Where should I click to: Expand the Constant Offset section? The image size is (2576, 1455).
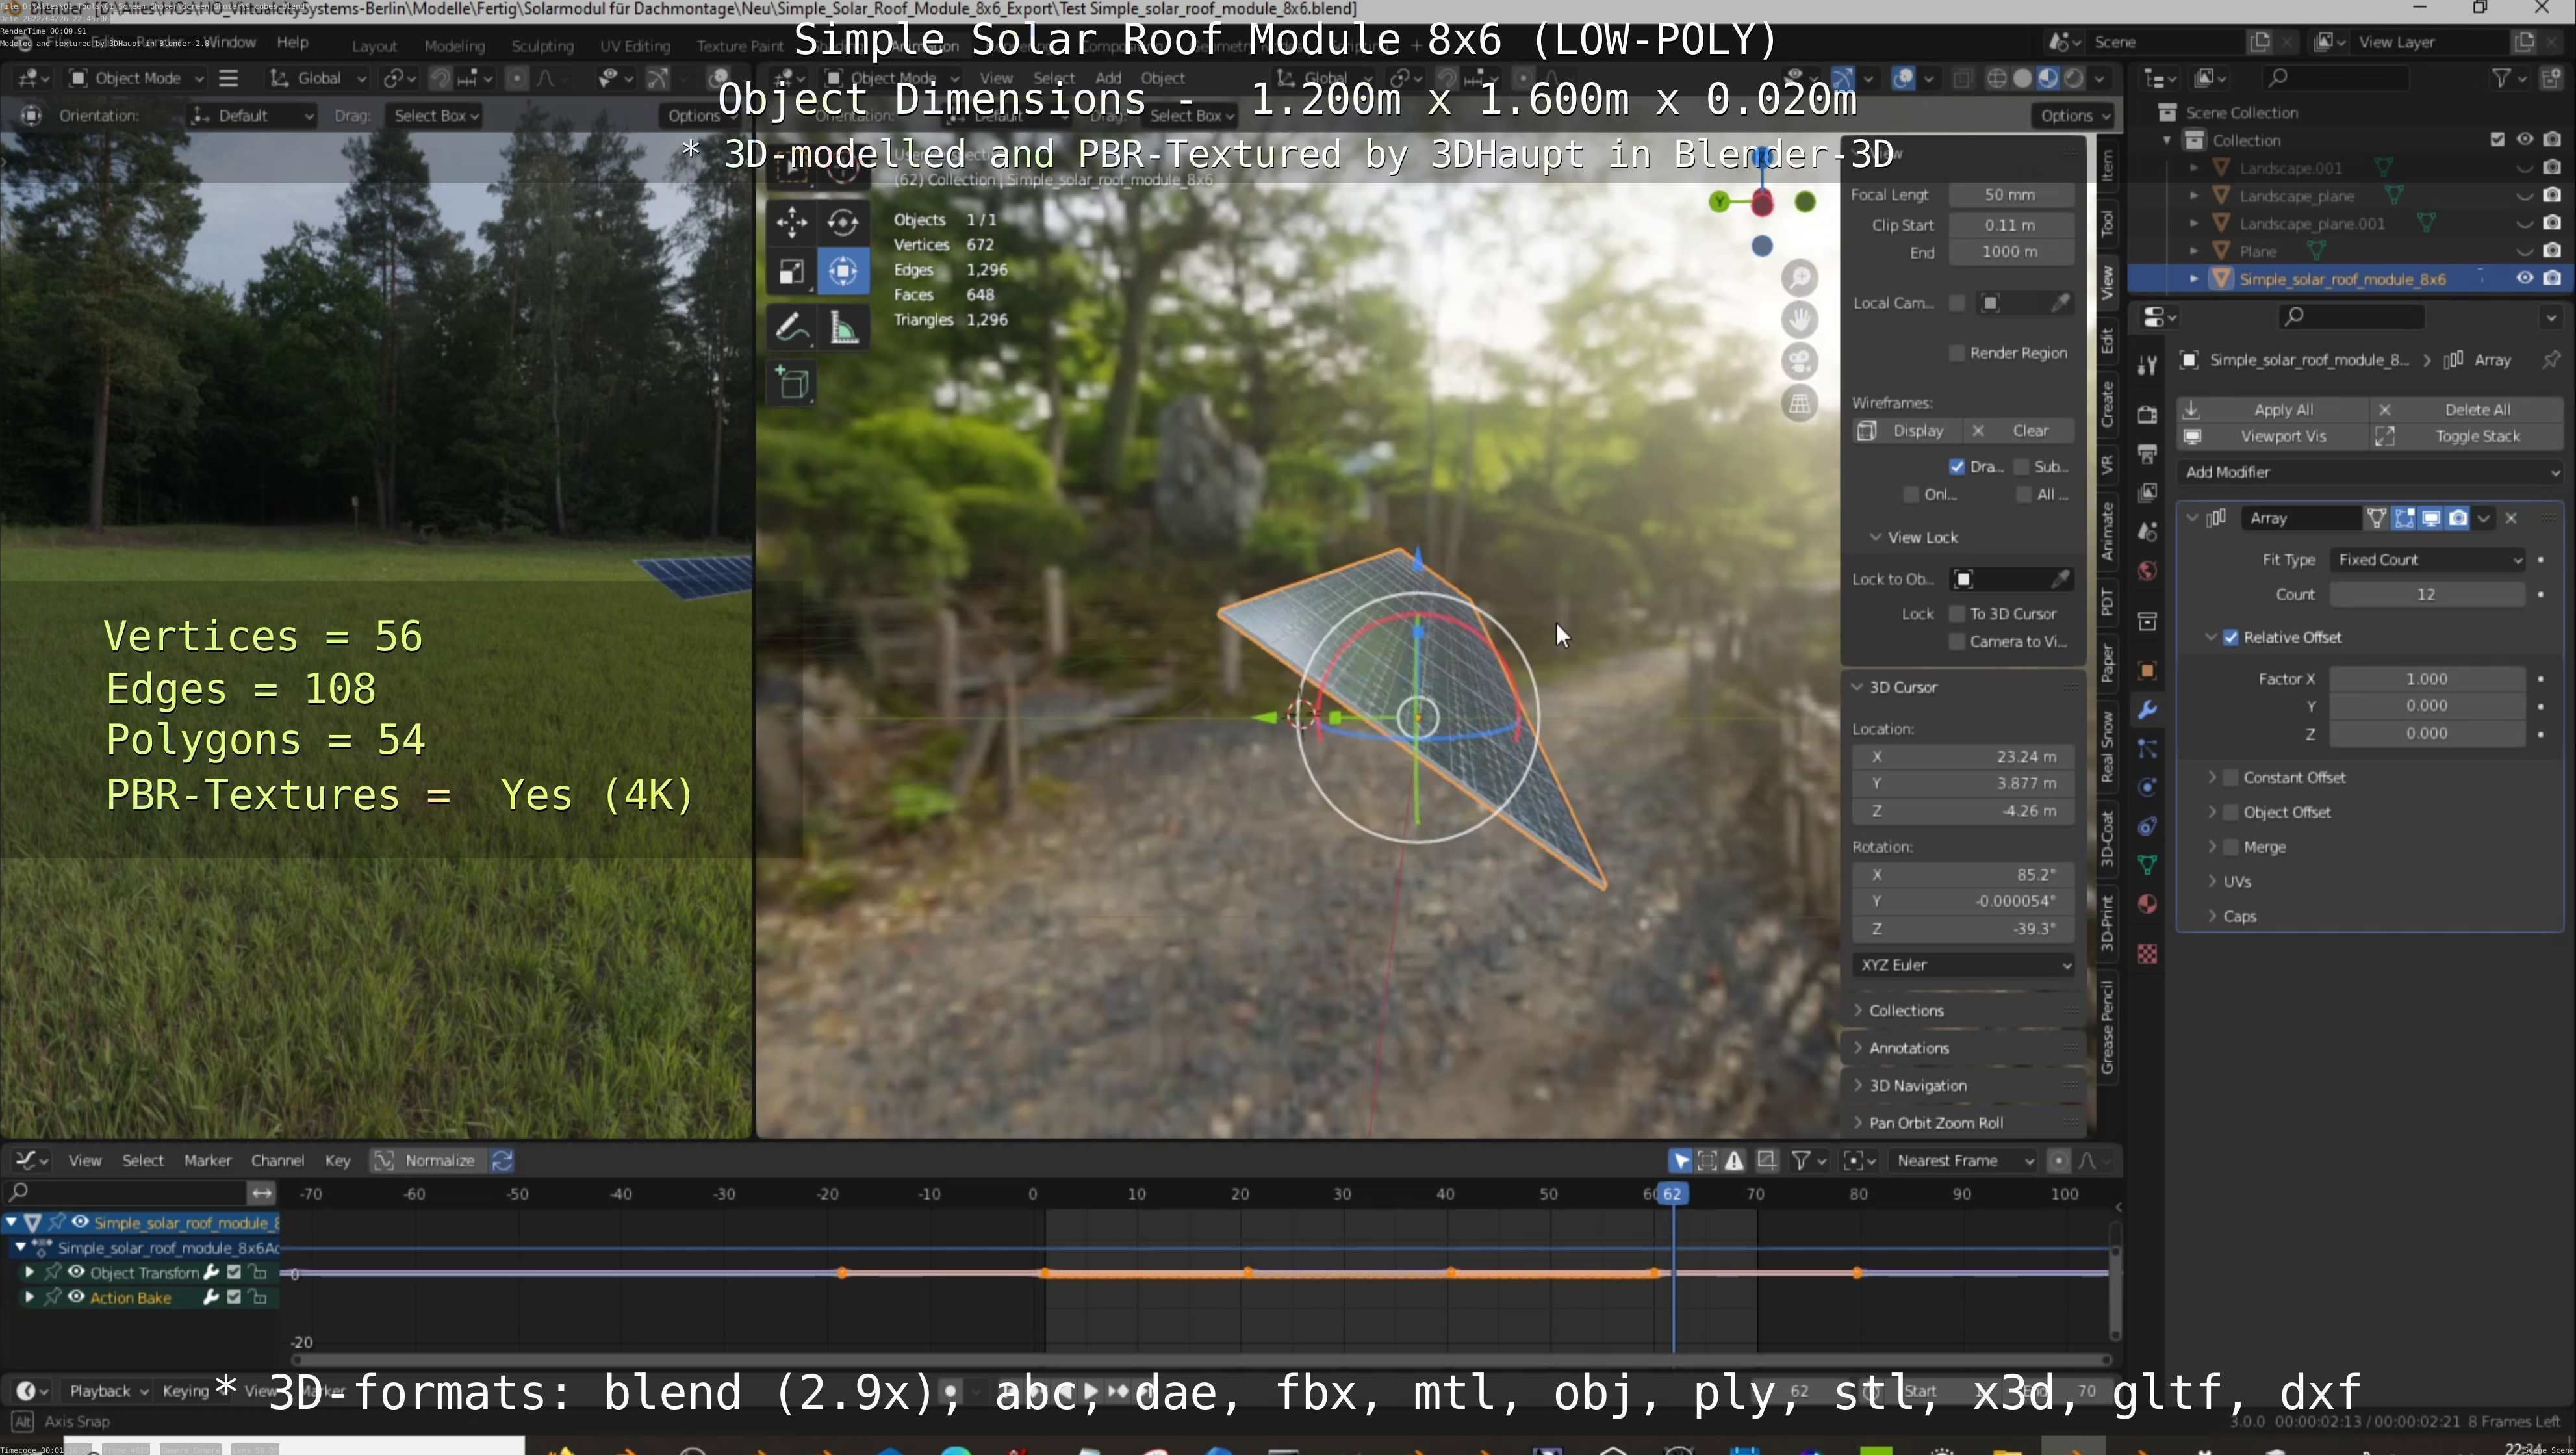point(2212,778)
